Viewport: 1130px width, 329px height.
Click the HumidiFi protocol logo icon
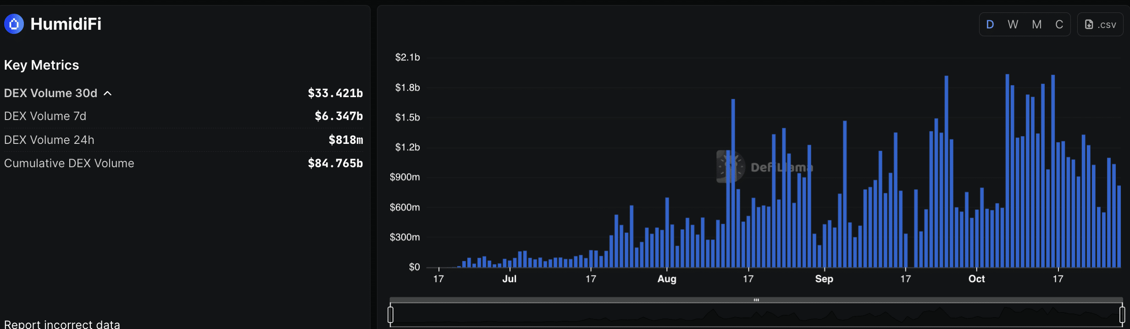(14, 24)
